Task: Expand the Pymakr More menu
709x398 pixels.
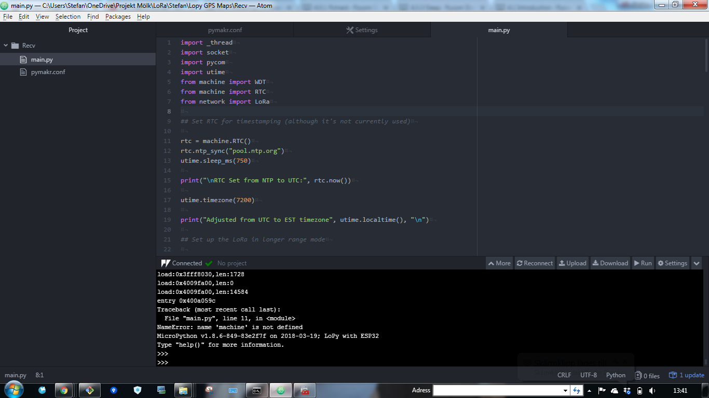Action: 499,263
